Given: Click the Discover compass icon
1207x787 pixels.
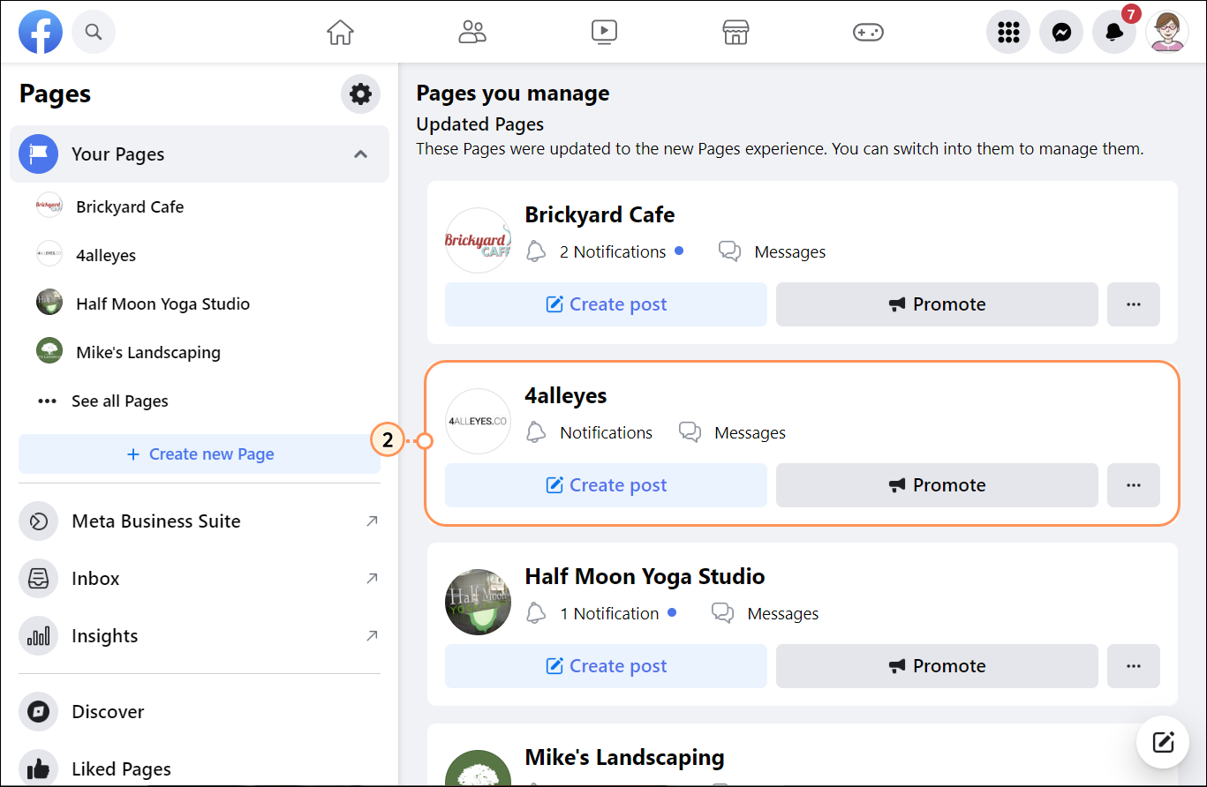Looking at the screenshot, I should 38,712.
